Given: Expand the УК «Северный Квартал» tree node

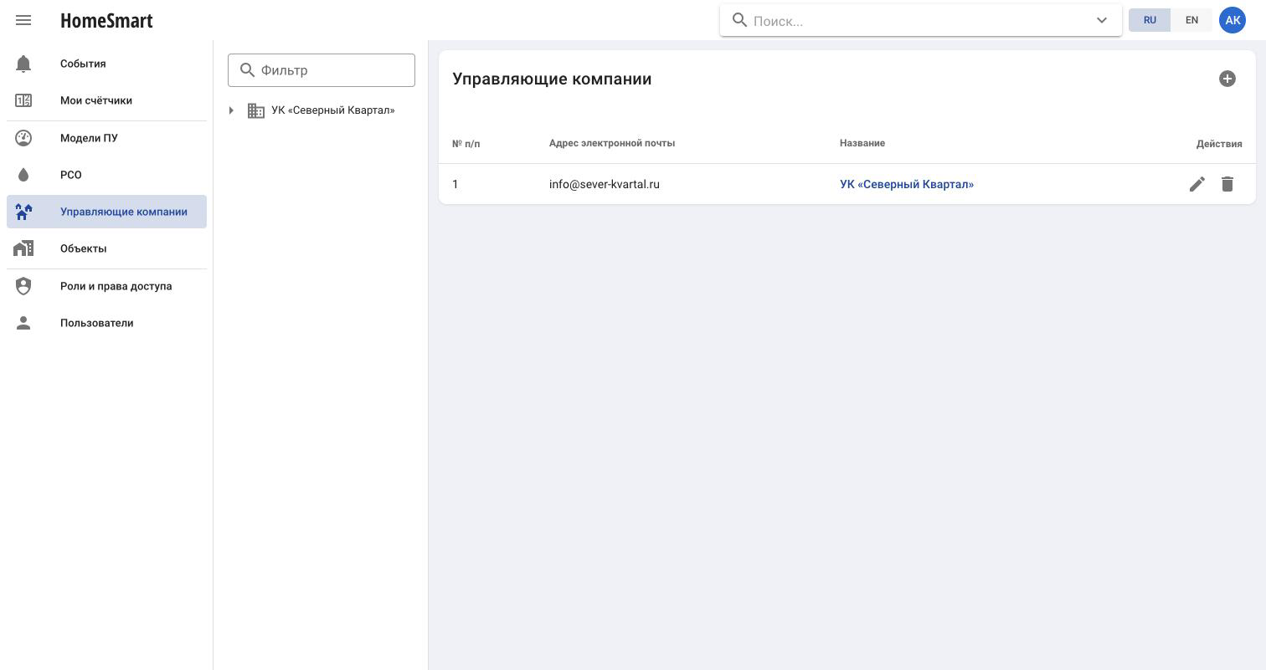Looking at the screenshot, I should point(231,110).
